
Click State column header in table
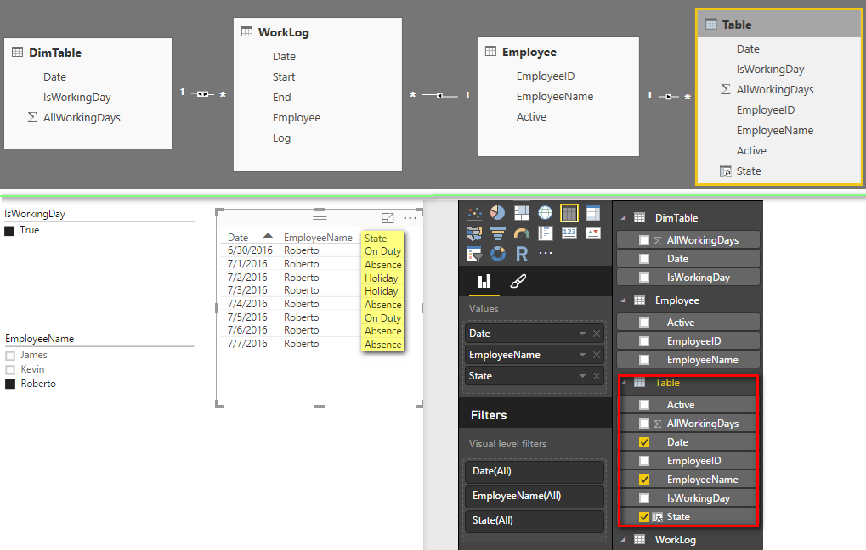(376, 239)
